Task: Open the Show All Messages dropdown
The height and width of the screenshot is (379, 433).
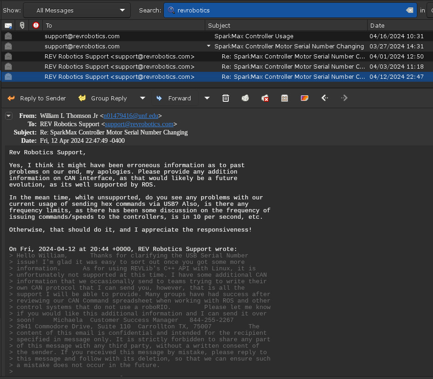Action: coord(76,10)
